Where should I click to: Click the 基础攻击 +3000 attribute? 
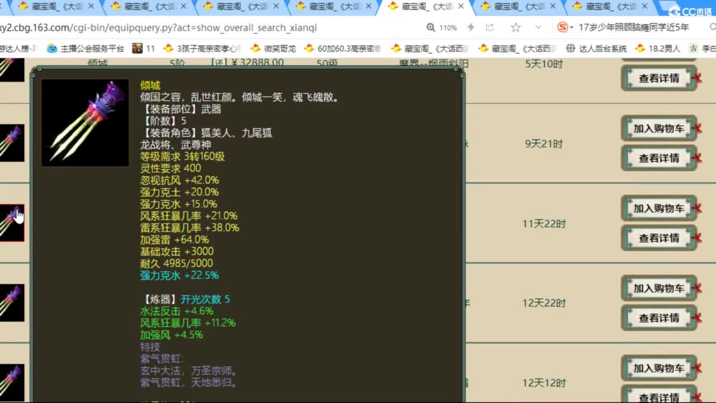(x=177, y=251)
